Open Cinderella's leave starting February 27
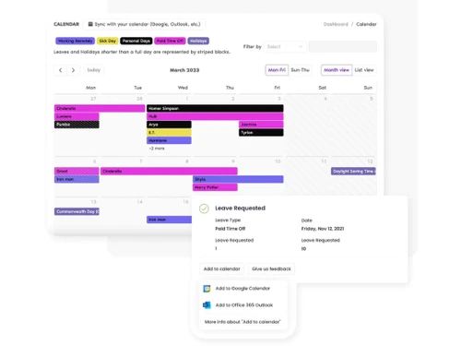This screenshot has width=461, height=346. [x=100, y=108]
